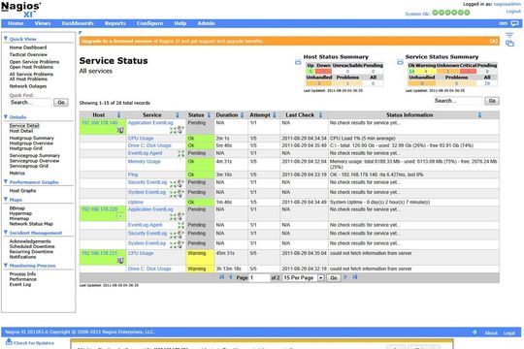
Task: Click the Logout link
Action: pyautogui.click(x=513, y=12)
